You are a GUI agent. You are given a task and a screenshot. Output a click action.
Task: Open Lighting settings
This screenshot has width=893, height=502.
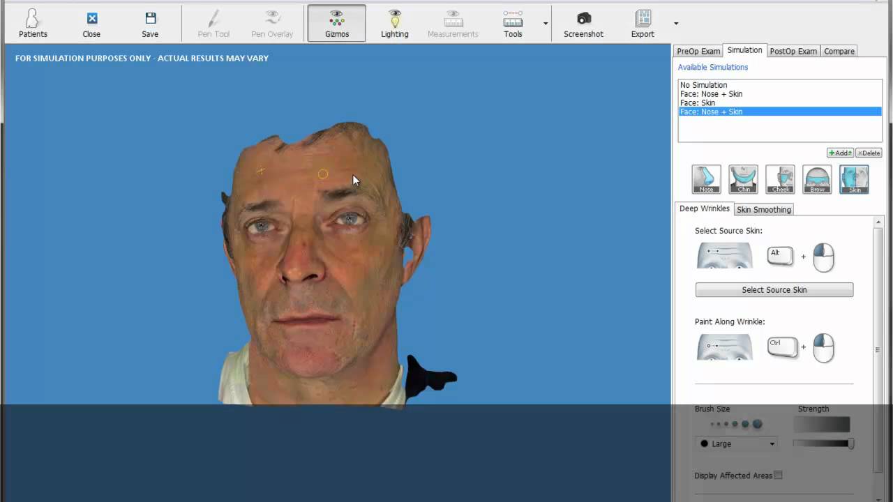point(395,24)
